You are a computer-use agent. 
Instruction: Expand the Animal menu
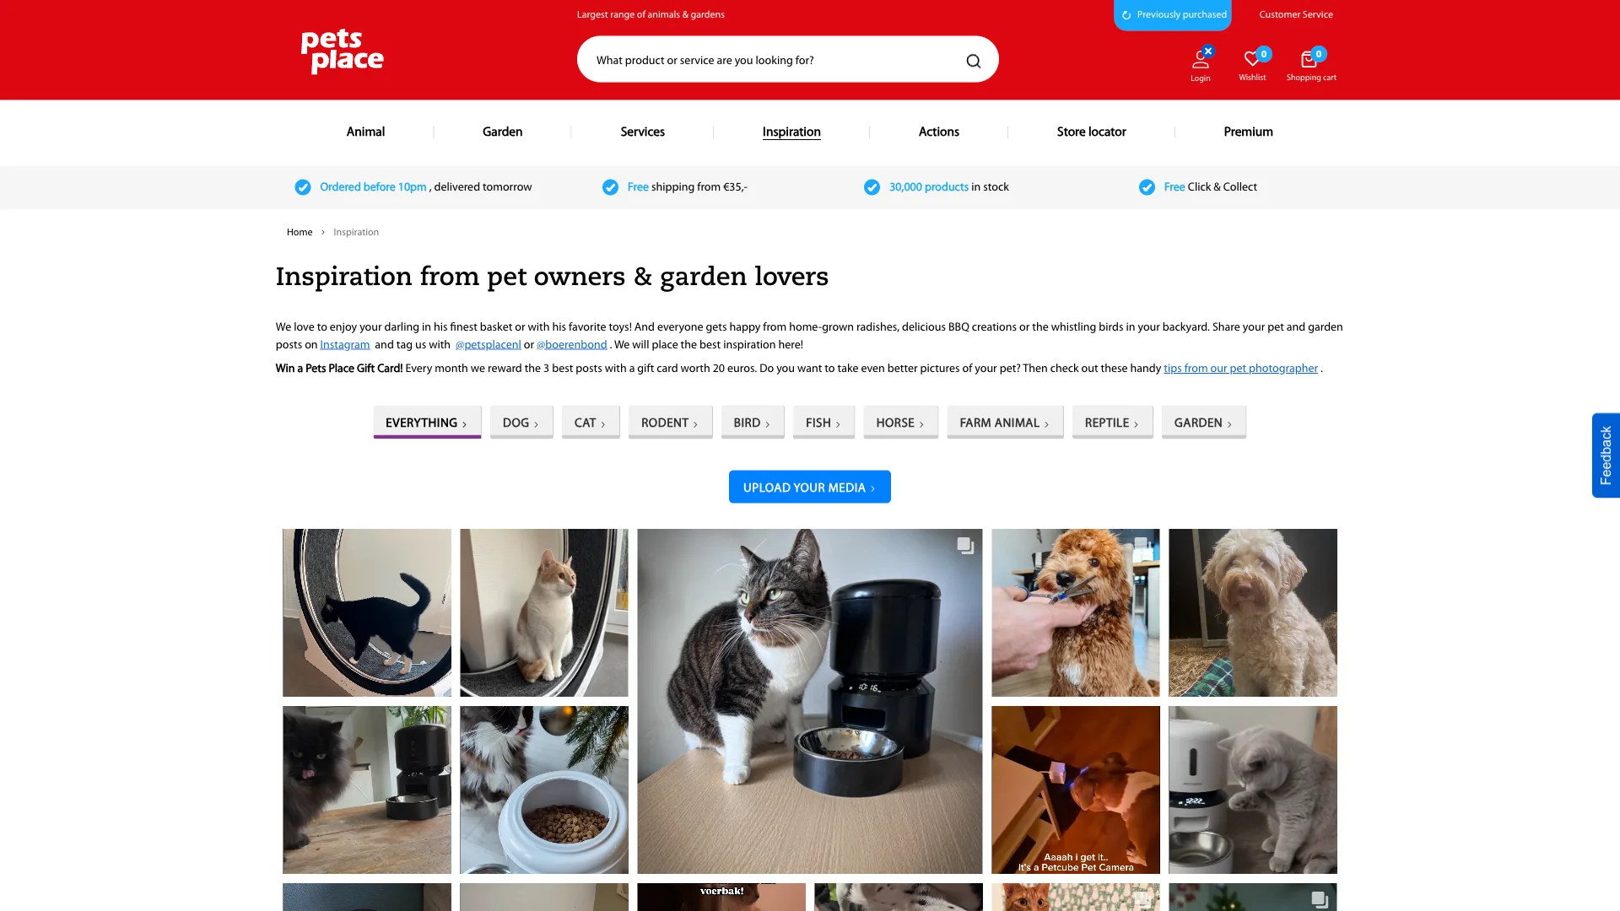tap(365, 132)
